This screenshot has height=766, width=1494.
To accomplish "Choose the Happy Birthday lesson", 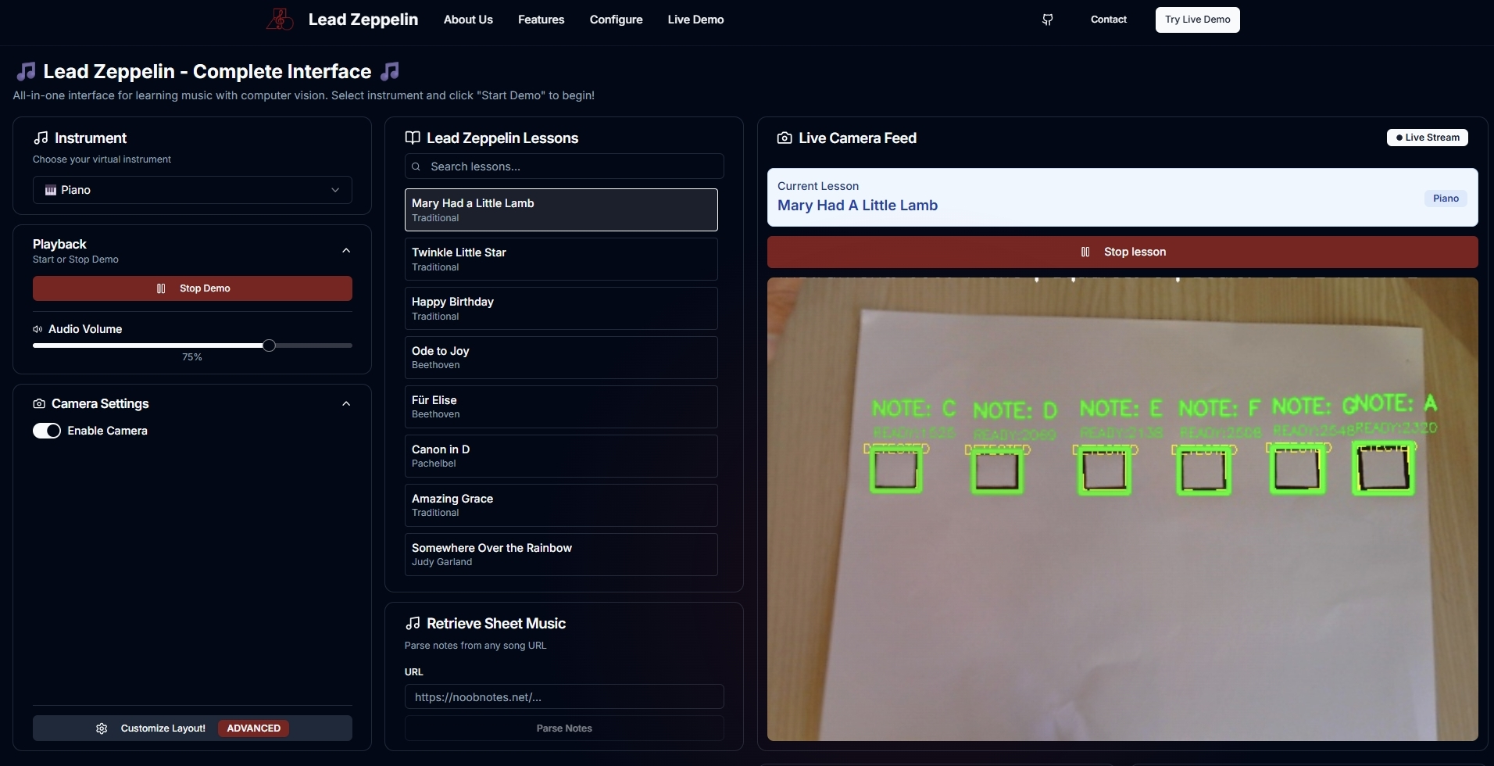I will 561,308.
